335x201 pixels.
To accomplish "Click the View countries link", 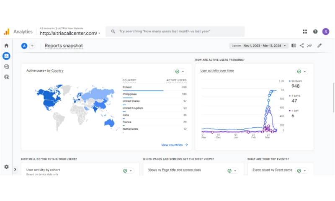I will (x=174, y=145).
